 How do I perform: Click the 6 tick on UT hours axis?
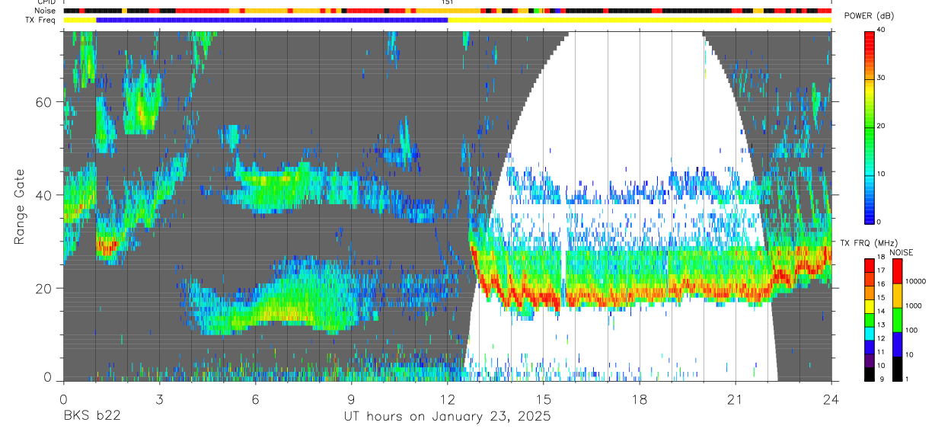coord(255,398)
